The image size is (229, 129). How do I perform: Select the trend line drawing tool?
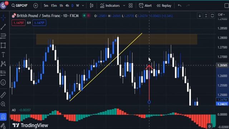click(3, 27)
